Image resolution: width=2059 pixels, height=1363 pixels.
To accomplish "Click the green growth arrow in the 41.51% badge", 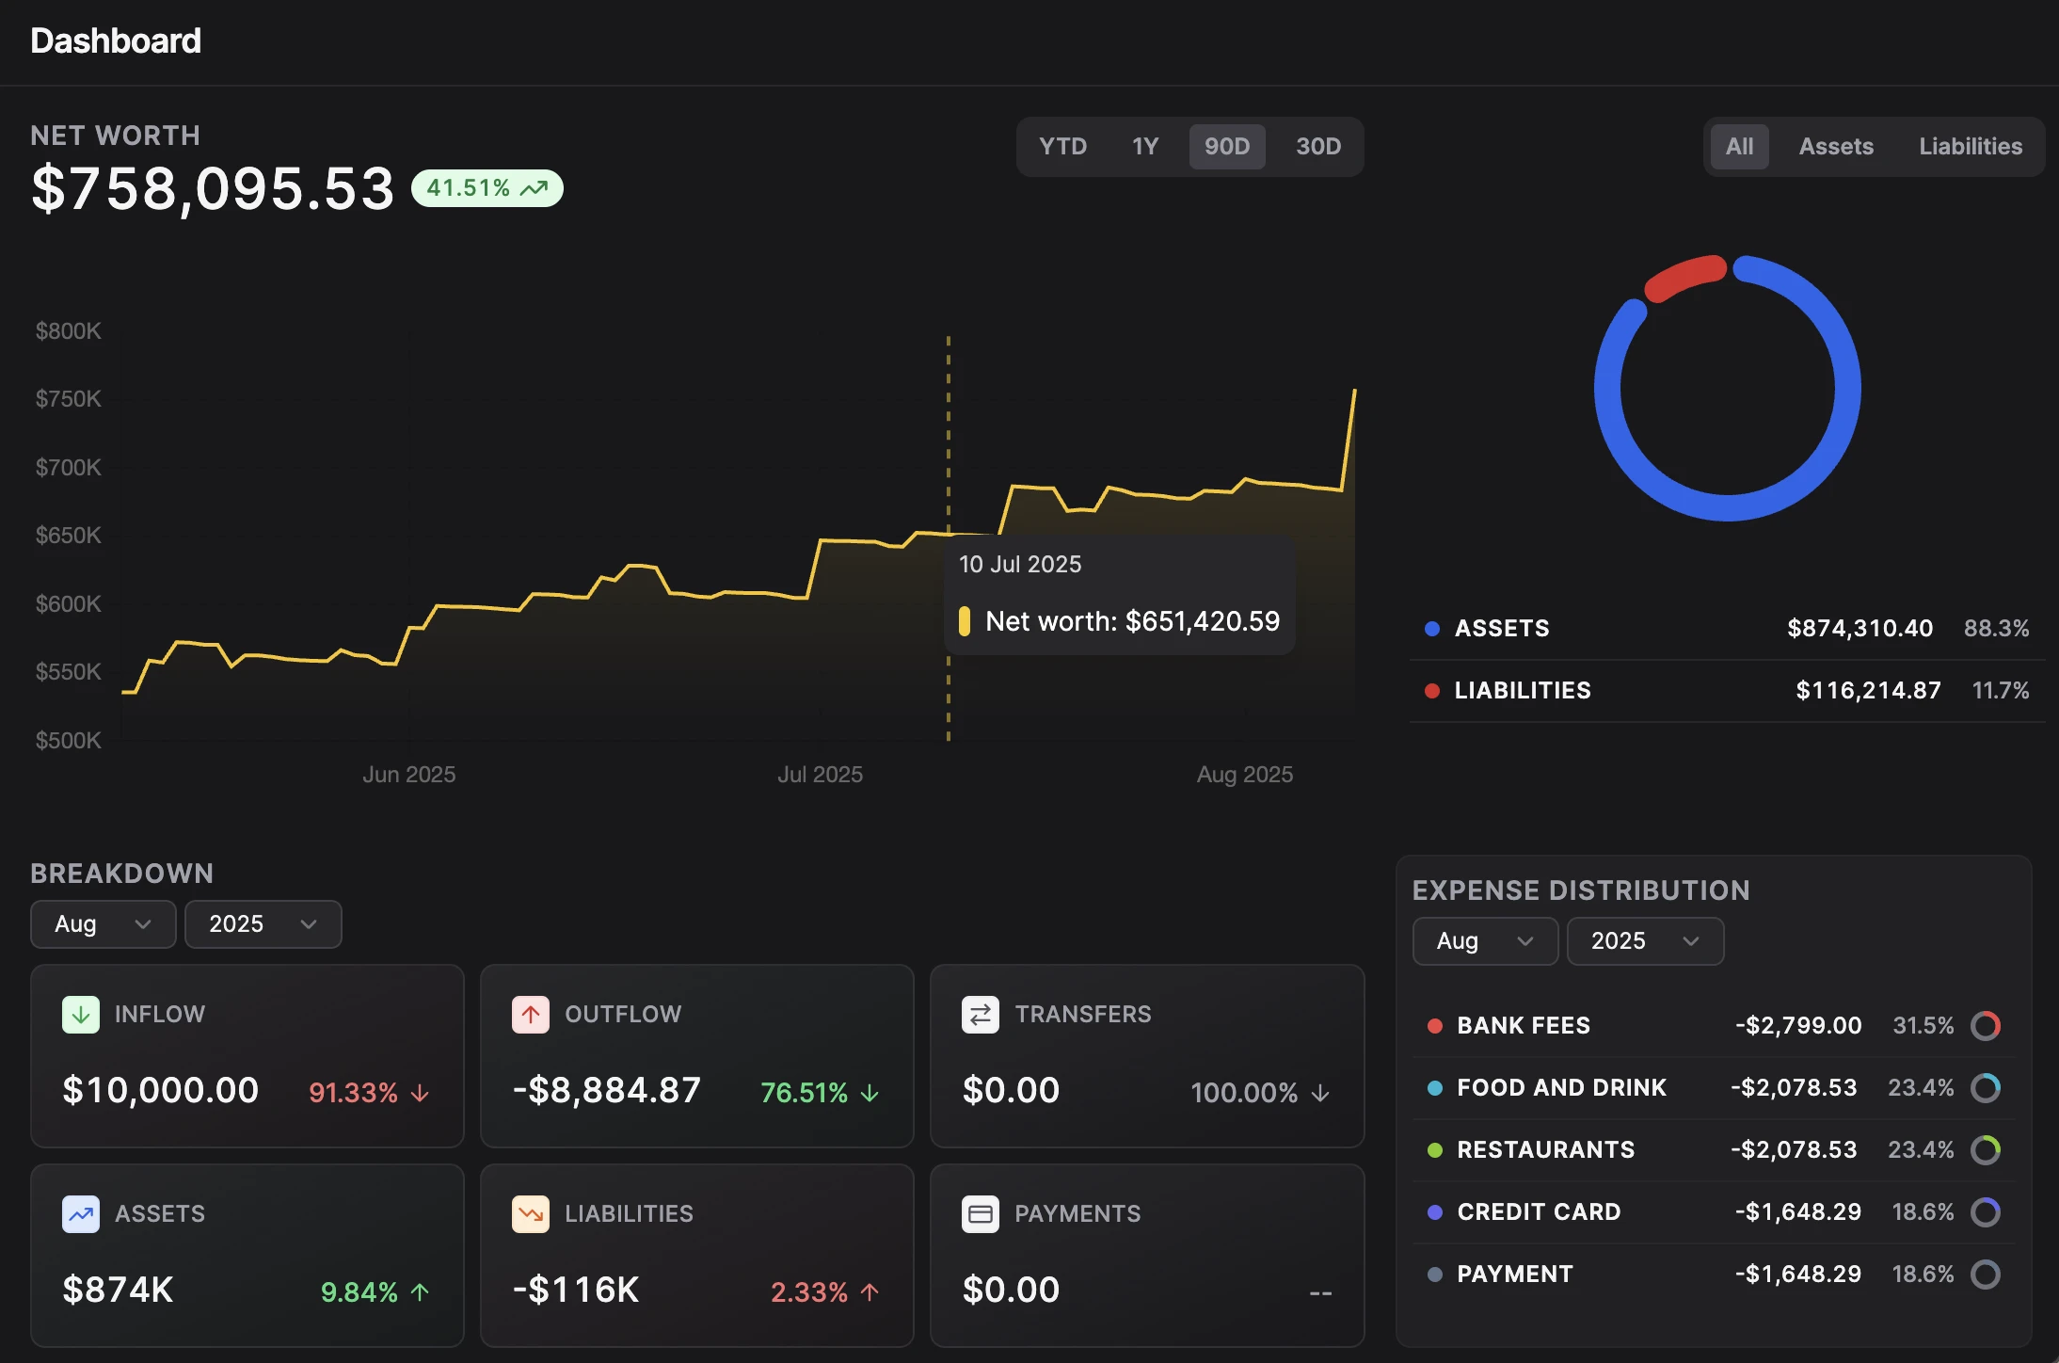I will (x=534, y=187).
